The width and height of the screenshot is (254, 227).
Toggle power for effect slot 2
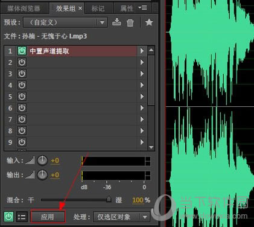click(22, 62)
